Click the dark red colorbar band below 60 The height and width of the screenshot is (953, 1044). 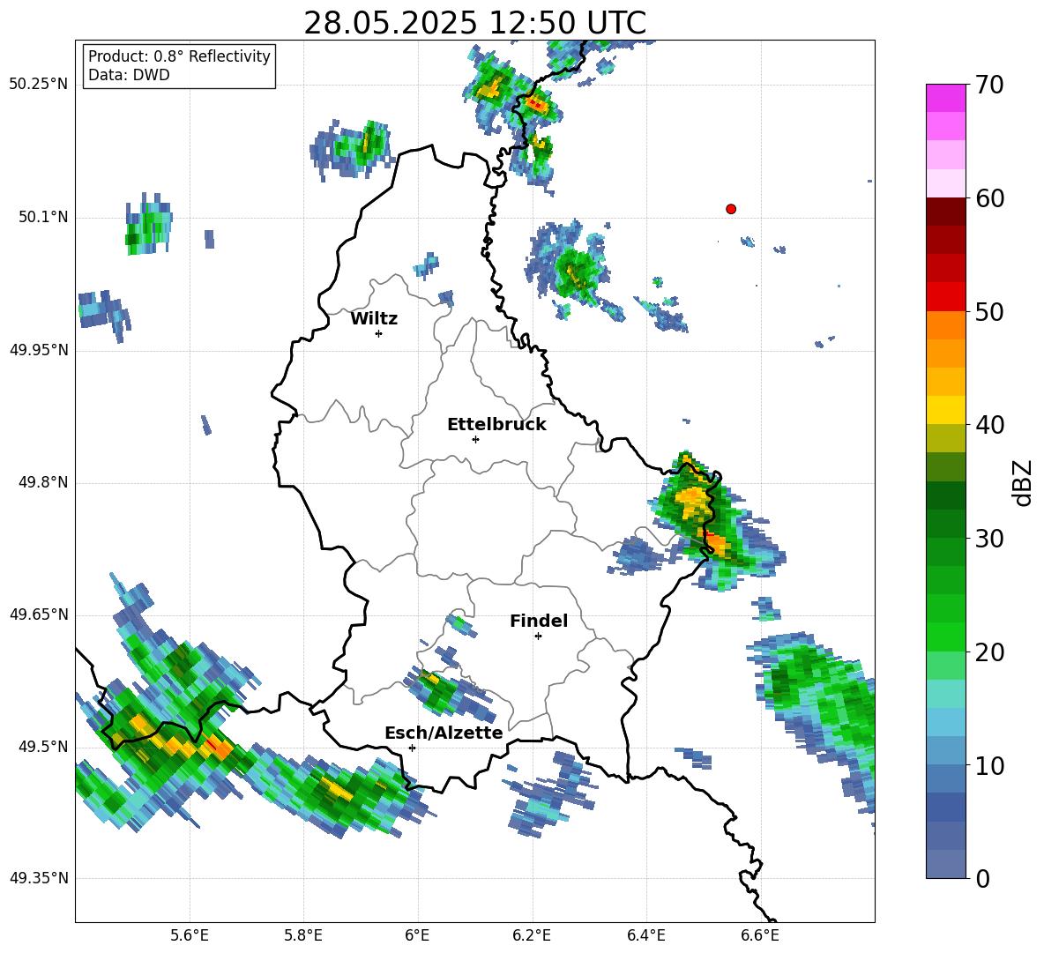pos(945,212)
